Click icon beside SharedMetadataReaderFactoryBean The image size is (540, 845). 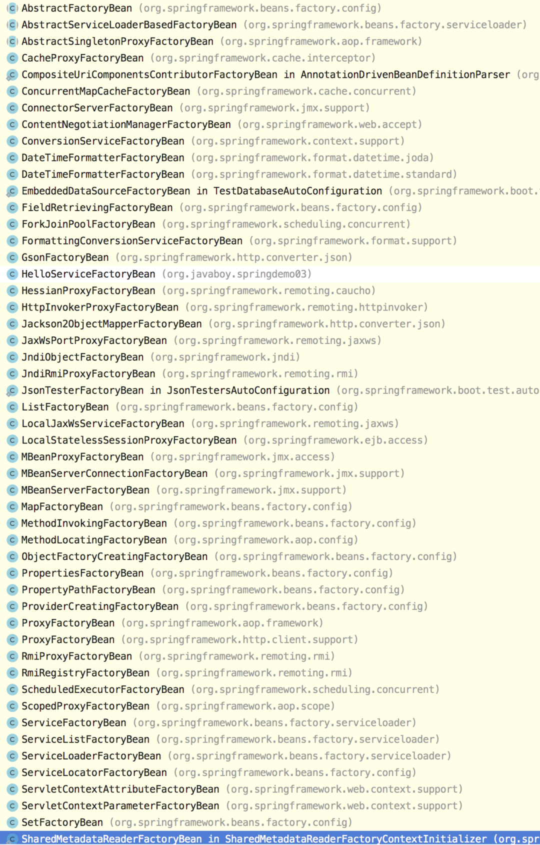[12, 839]
